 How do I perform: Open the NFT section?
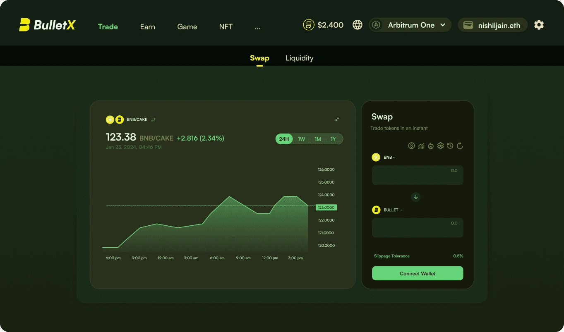tap(226, 26)
